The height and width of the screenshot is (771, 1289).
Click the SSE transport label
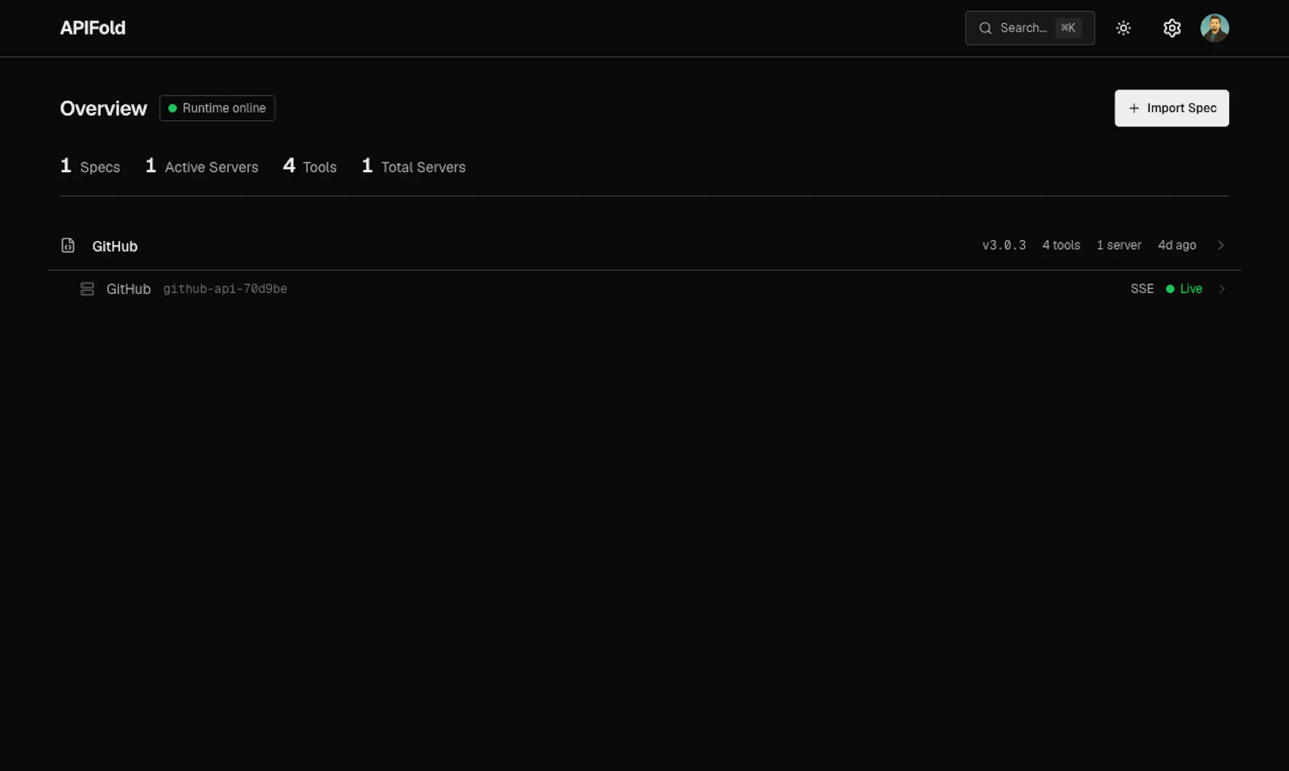1142,289
